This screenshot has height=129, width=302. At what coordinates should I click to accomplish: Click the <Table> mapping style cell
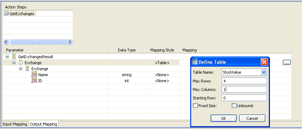[162, 63]
